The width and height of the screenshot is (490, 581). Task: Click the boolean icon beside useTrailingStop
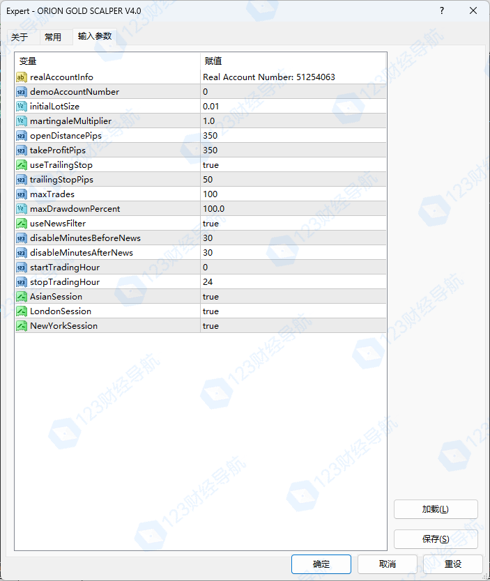[x=22, y=165]
